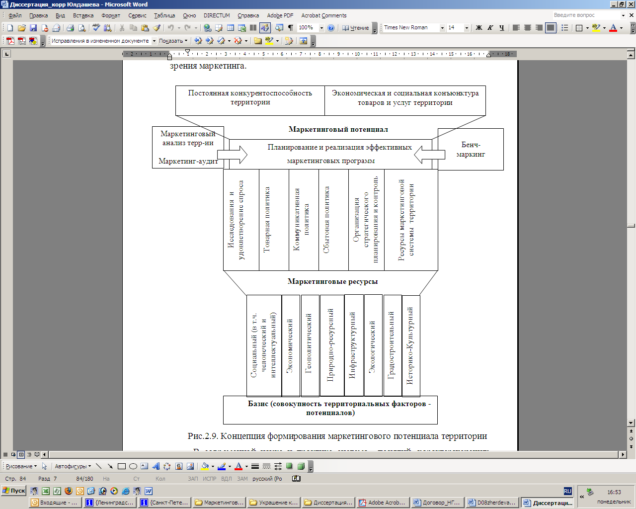Toggle Italic (К) formatting

point(490,28)
